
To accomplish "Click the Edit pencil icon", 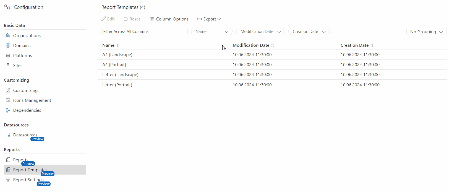I will click(103, 19).
